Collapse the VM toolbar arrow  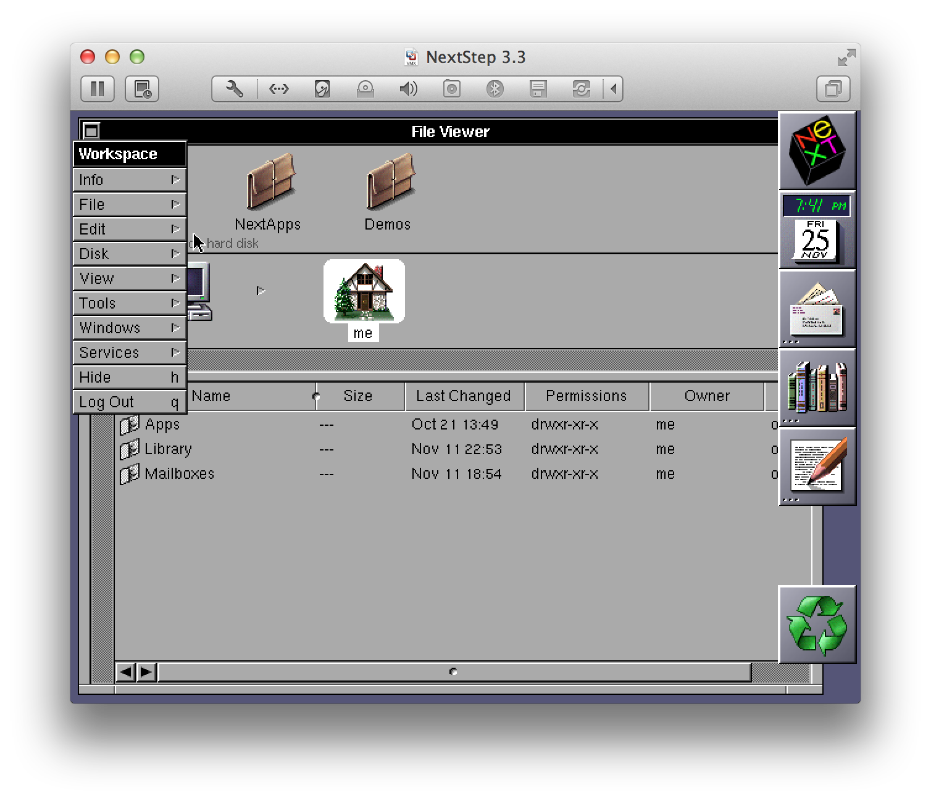point(613,89)
